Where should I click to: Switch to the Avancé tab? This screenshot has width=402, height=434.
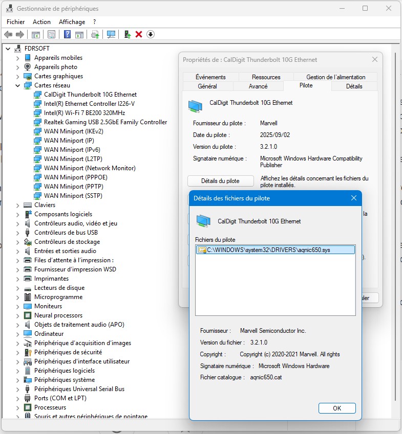[x=258, y=86]
